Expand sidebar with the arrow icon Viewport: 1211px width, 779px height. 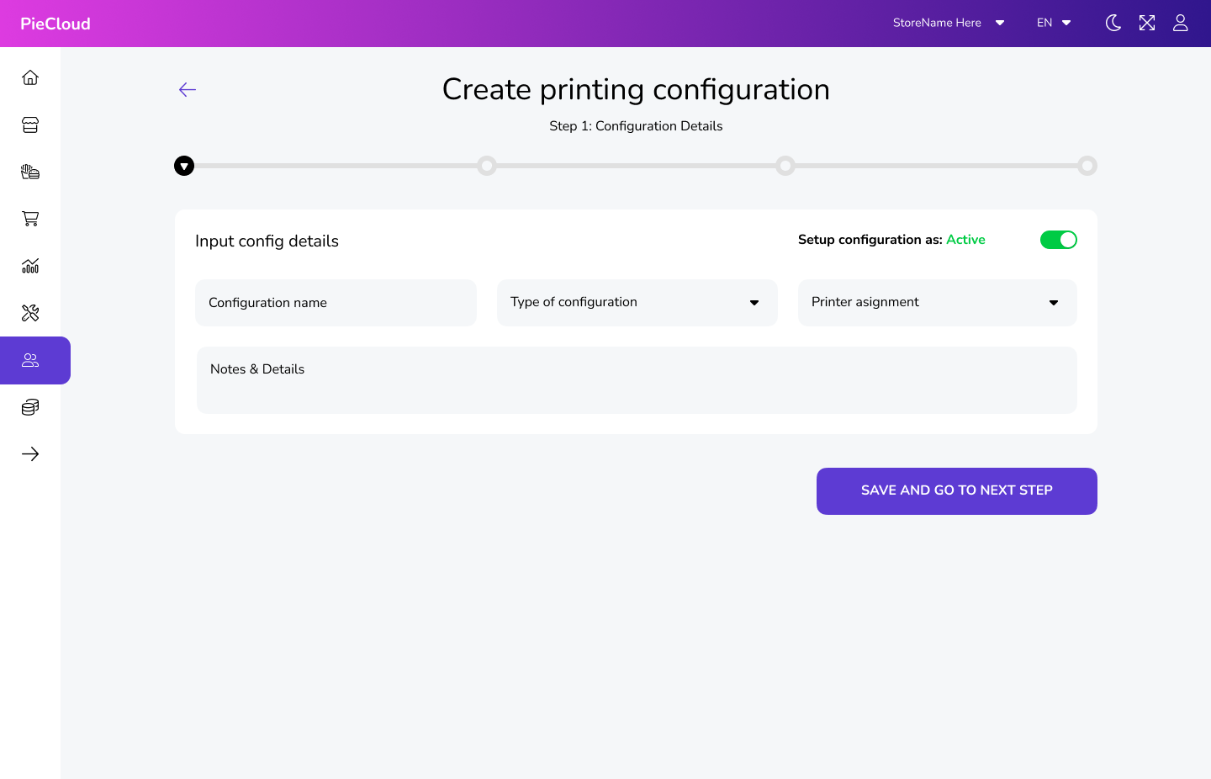[x=30, y=454]
